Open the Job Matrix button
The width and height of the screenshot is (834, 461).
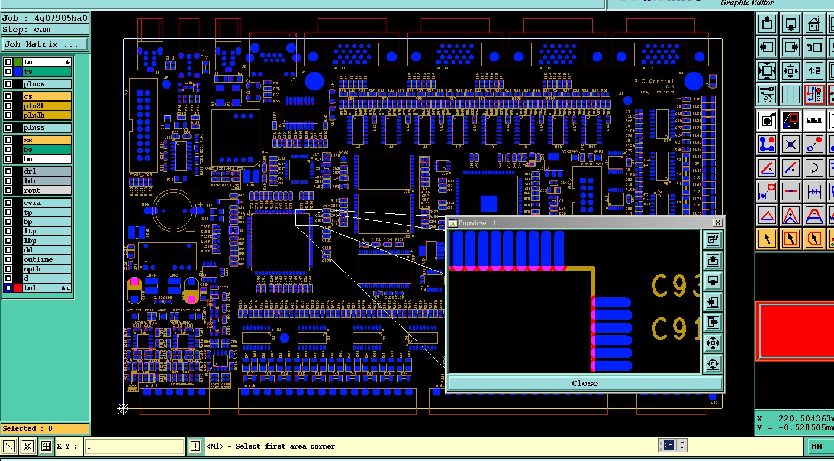(x=44, y=44)
